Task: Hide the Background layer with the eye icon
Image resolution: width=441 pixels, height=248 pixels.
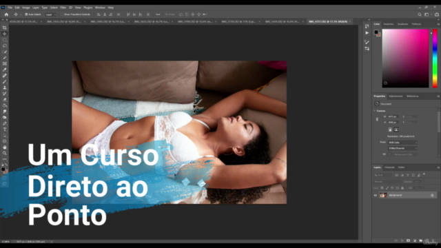Action: tap(375, 195)
